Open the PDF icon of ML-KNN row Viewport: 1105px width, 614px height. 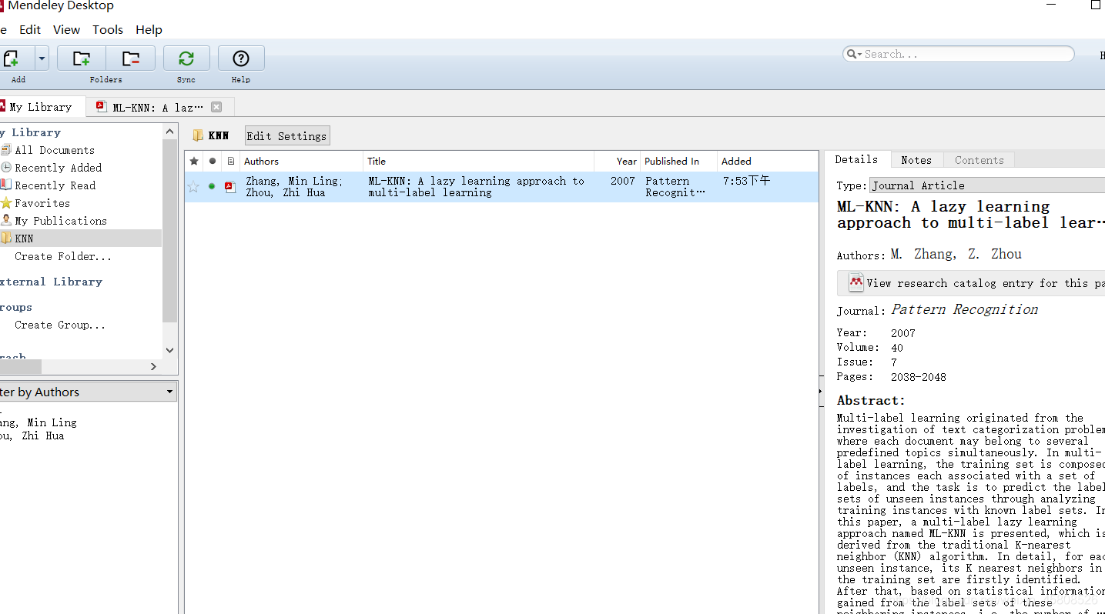click(230, 186)
